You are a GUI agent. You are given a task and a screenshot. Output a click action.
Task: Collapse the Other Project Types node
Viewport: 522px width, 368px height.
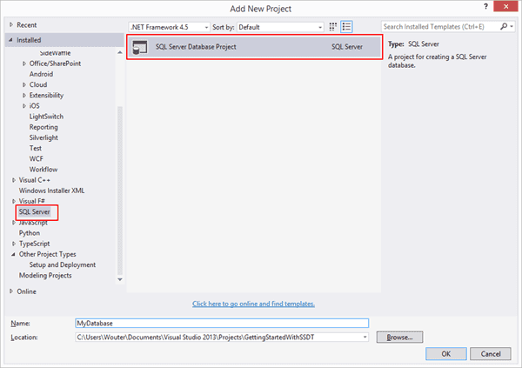pos(13,254)
